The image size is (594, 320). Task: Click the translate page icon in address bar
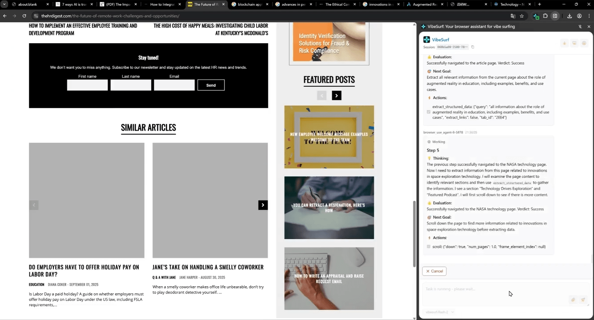(513, 16)
